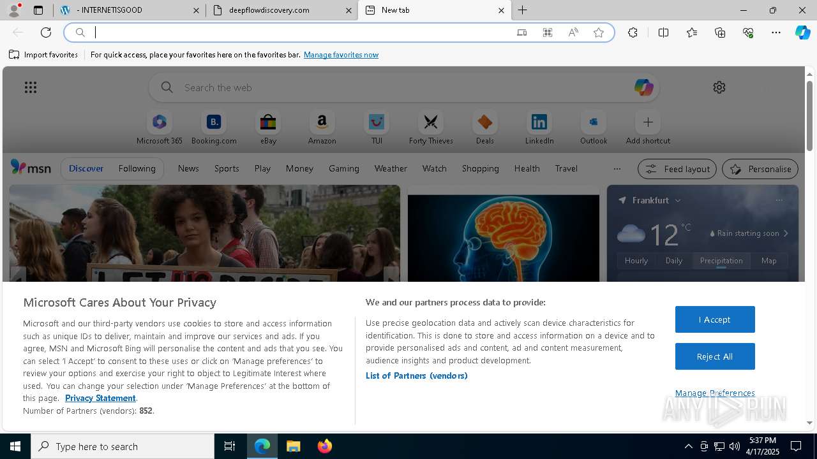
Task: Open the Privacy Statement link
Action: pyautogui.click(x=100, y=398)
